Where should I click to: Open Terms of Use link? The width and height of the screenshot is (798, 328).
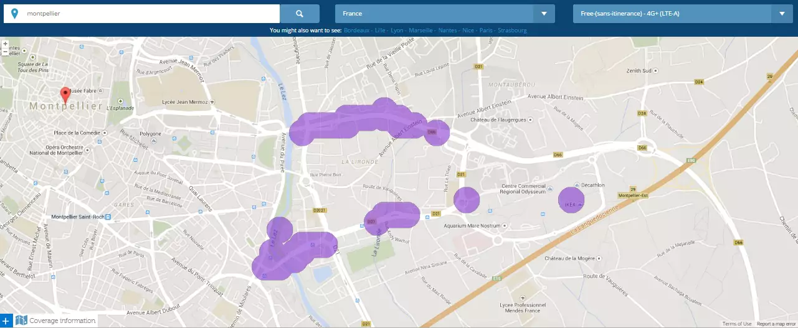coord(737,324)
